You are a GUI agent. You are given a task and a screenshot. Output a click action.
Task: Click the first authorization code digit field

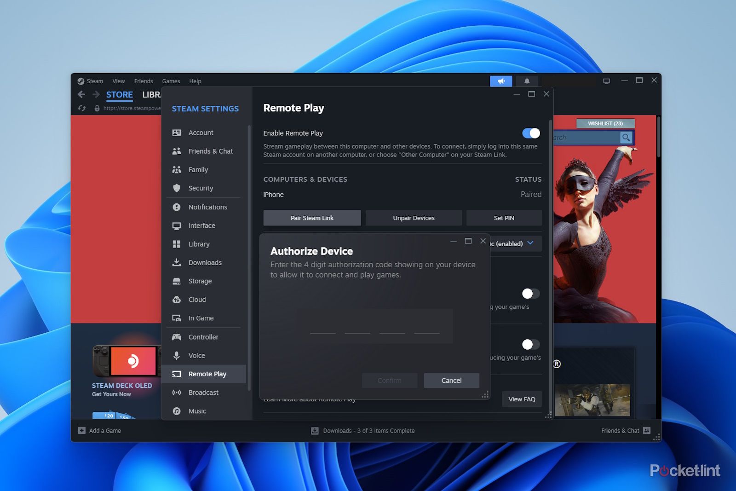tap(322, 326)
